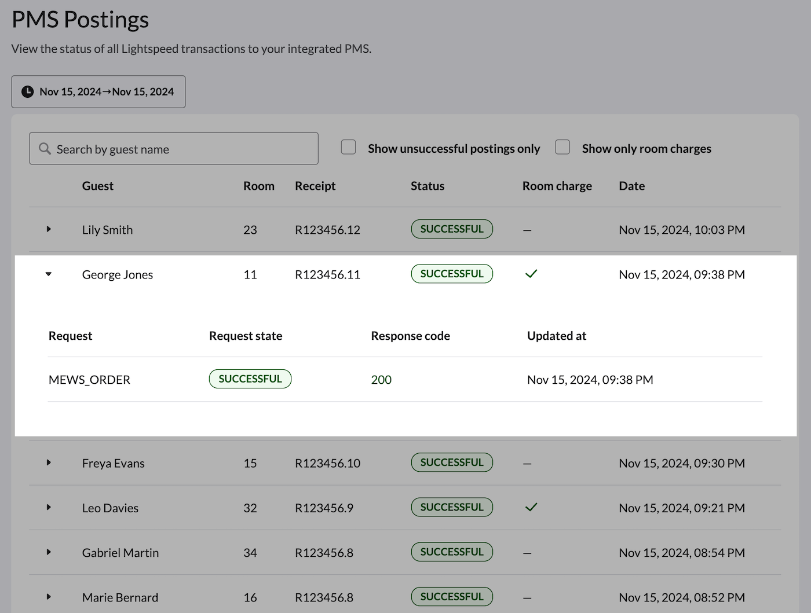This screenshot has height=613, width=811.
Task: Expand the Marie Bernard posting row
Action: pos(49,597)
